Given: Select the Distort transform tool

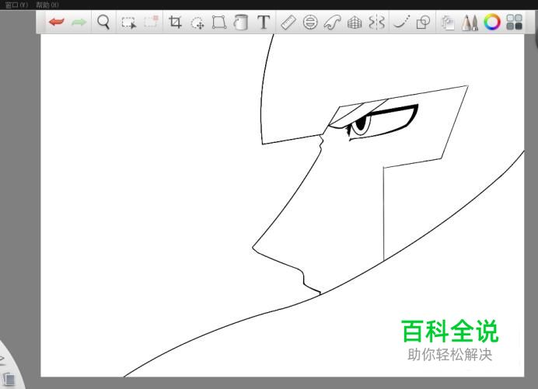Looking at the screenshot, I should [219, 23].
